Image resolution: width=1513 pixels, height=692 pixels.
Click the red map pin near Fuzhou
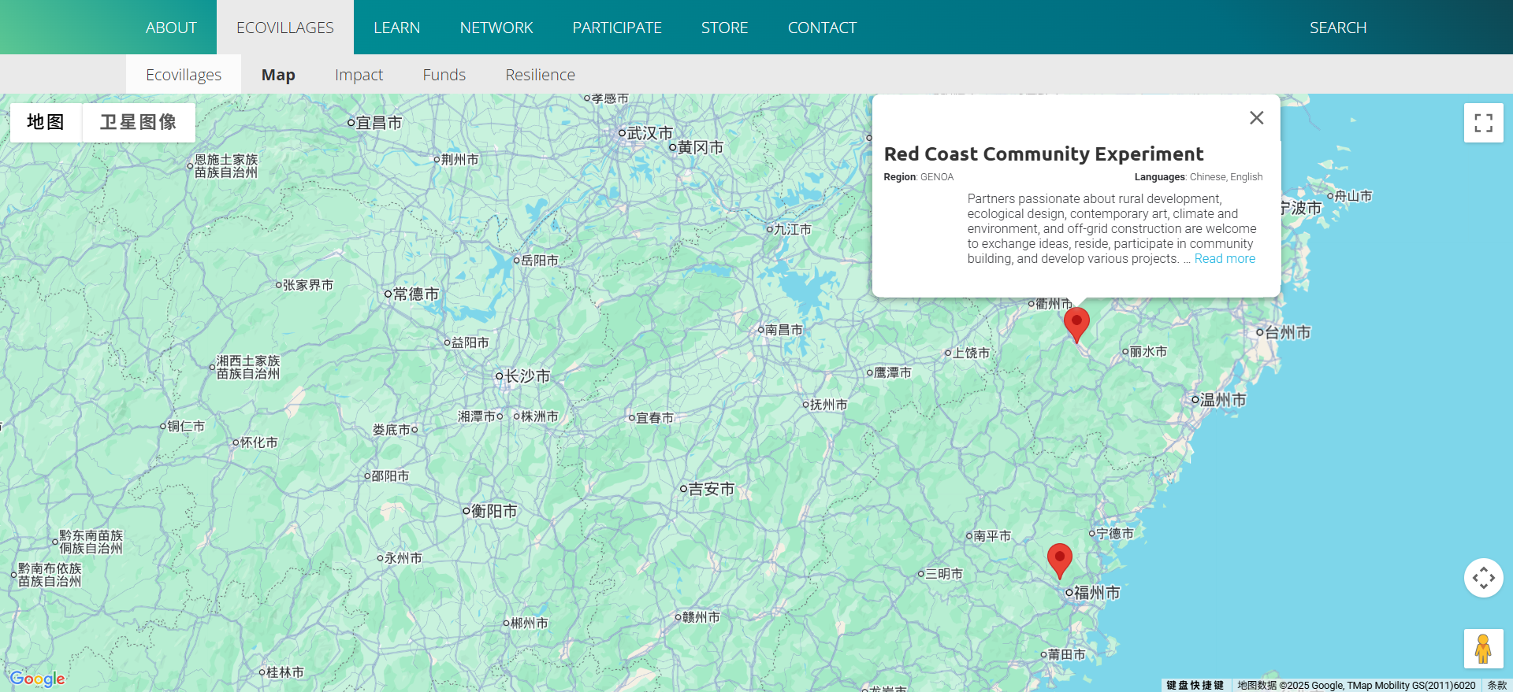tap(1059, 559)
